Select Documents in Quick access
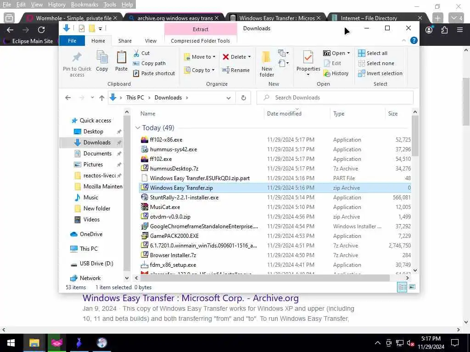Image resolution: width=470 pixels, height=352 pixels. 97,153
